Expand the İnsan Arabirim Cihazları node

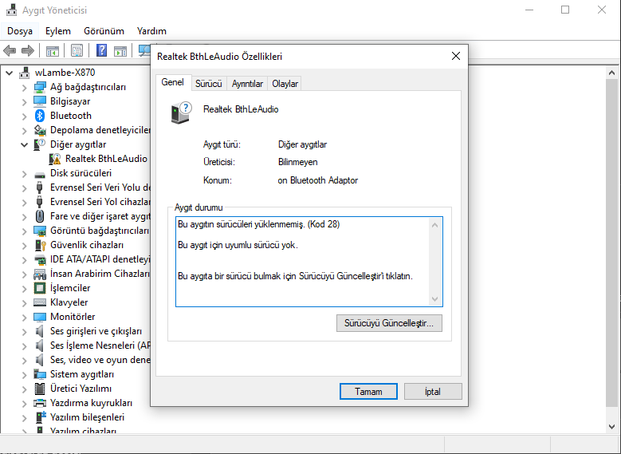click(x=24, y=274)
